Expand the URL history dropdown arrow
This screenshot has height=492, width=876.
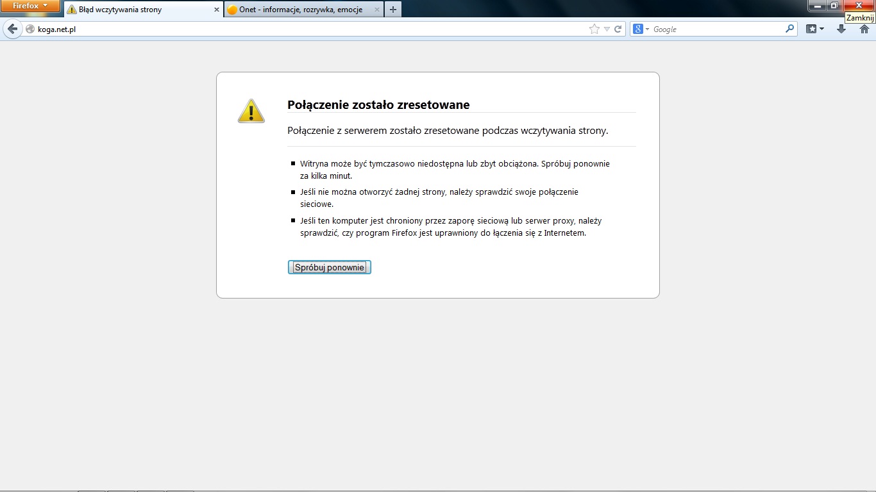[x=607, y=29]
